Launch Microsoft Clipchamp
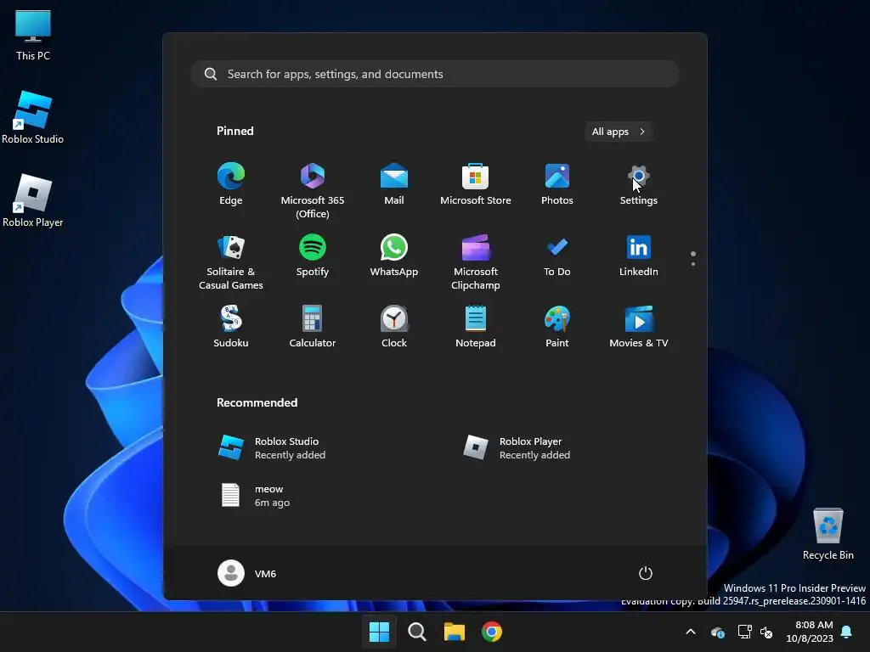Image resolution: width=870 pixels, height=652 pixels. 476,262
